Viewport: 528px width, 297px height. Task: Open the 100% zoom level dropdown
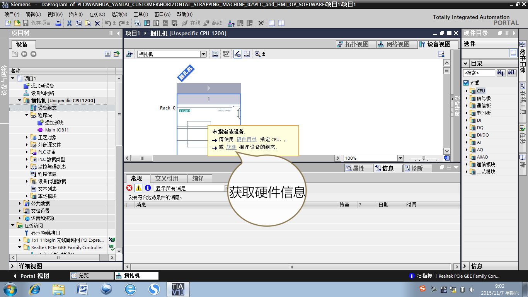tap(400, 158)
